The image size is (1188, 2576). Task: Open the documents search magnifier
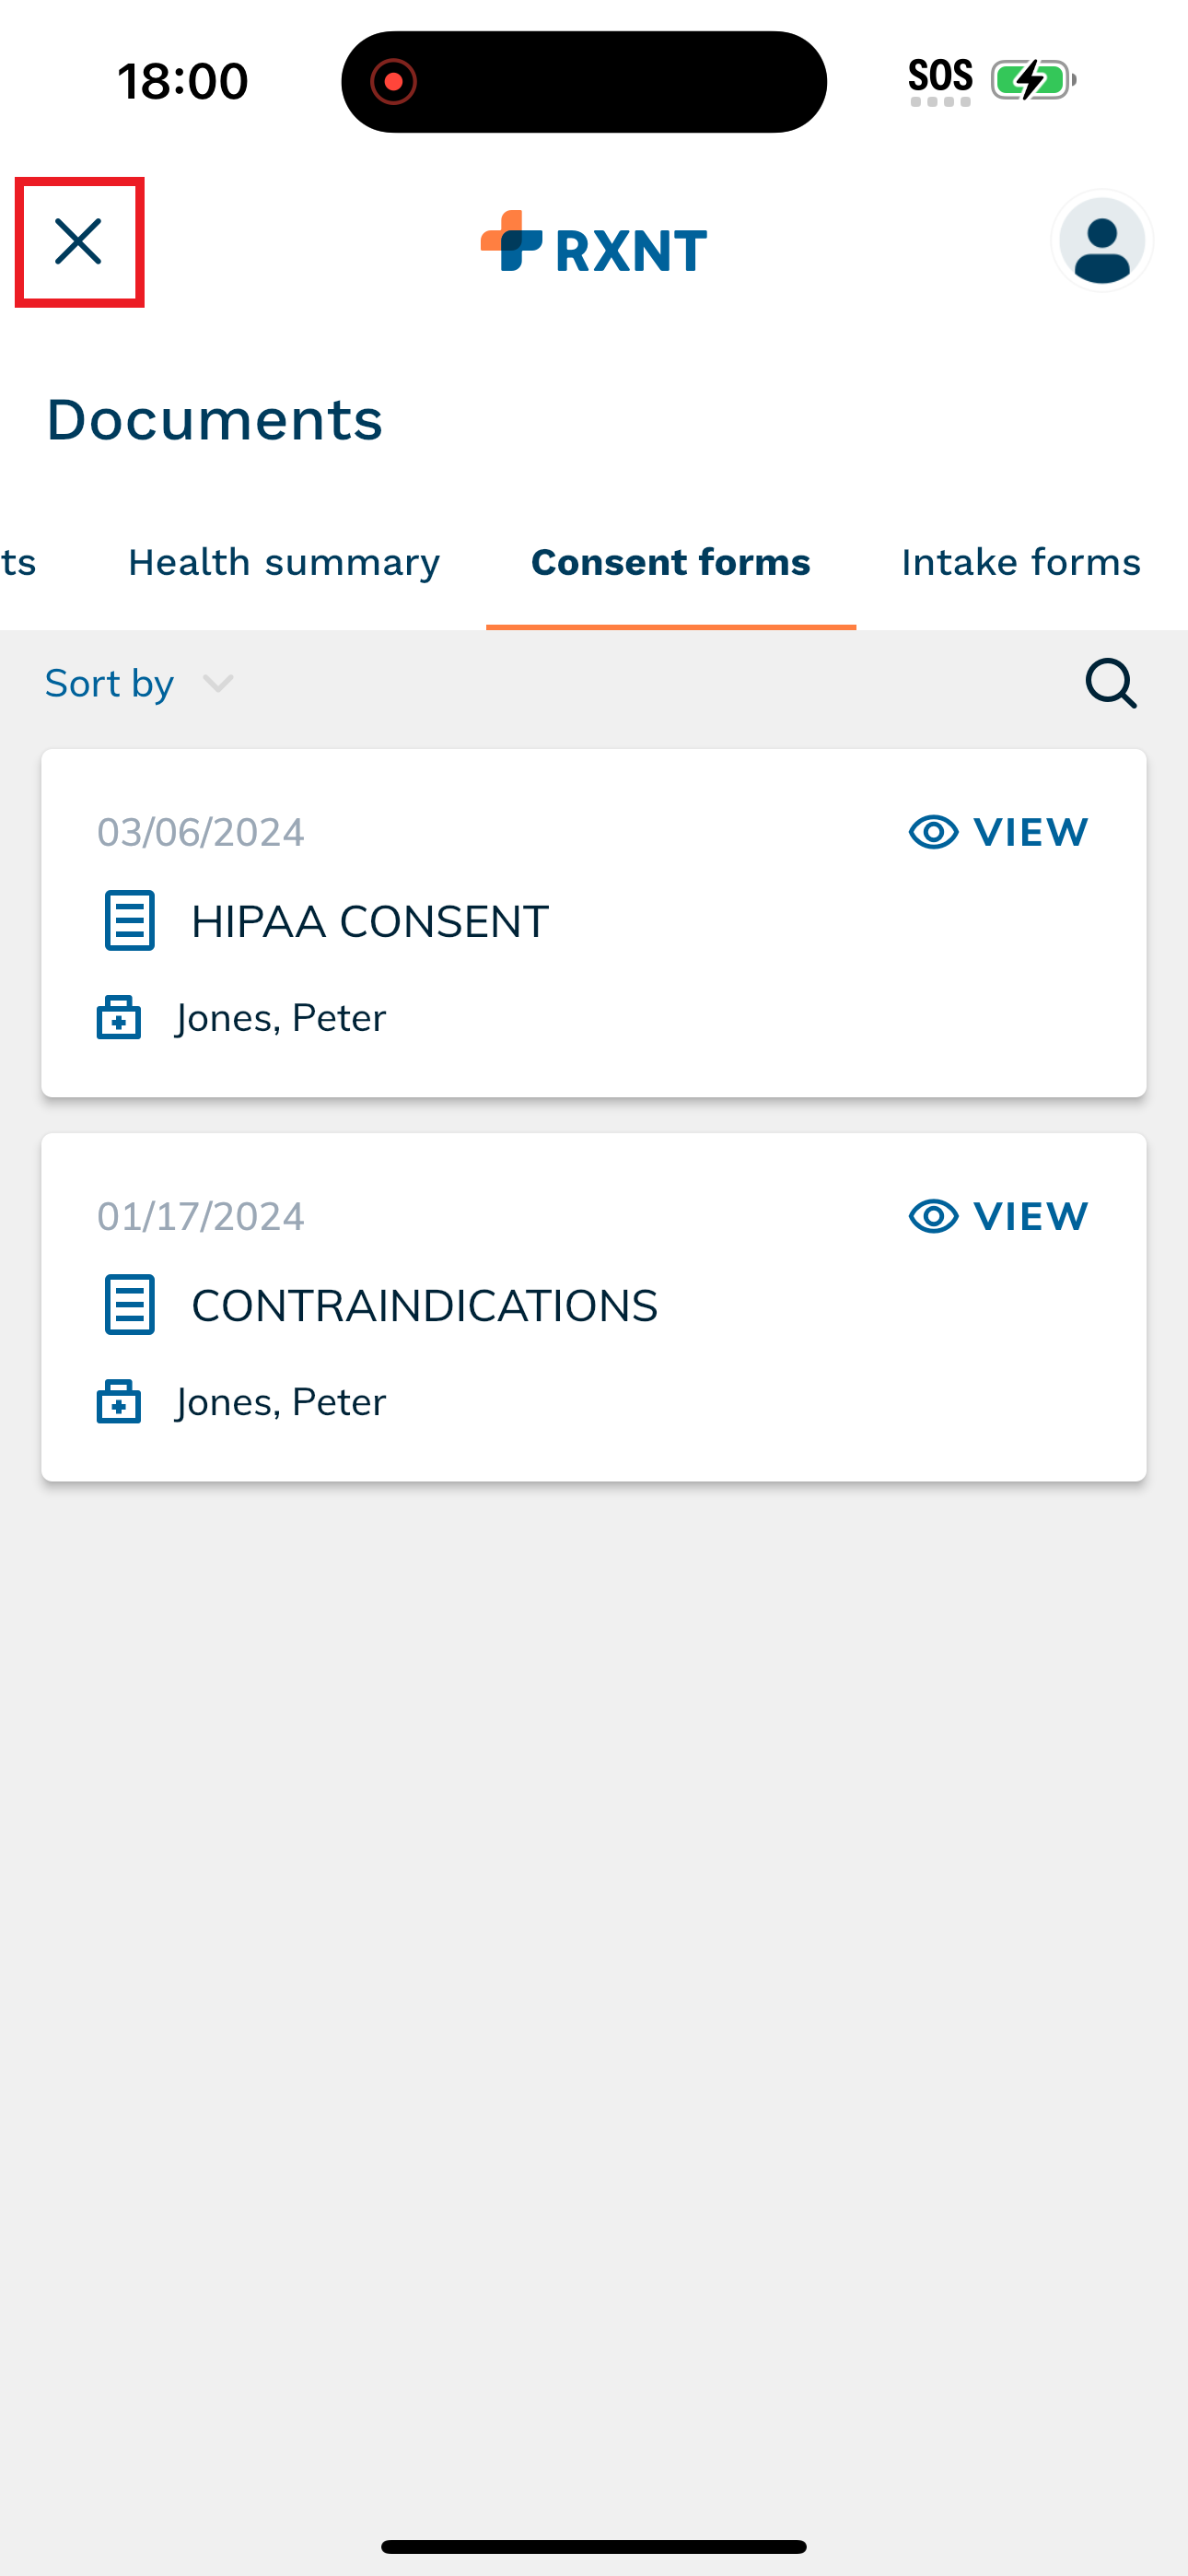pyautogui.click(x=1111, y=684)
